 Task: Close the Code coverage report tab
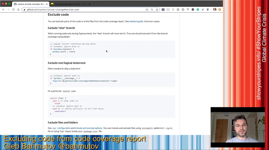coord(84,4)
